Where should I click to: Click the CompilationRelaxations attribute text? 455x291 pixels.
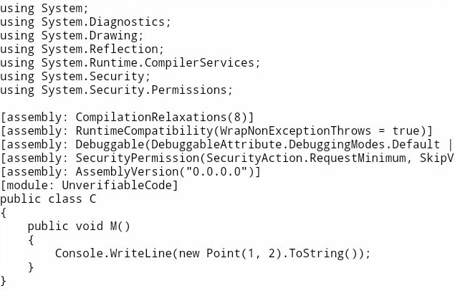tap(151, 118)
